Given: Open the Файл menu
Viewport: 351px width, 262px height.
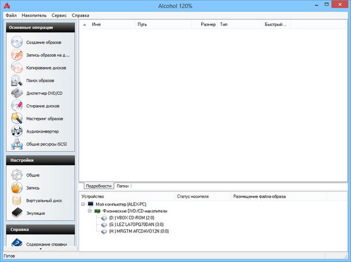Looking at the screenshot, I should [x=10, y=15].
